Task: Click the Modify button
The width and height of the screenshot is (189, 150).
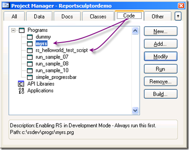Action: [x=161, y=57]
